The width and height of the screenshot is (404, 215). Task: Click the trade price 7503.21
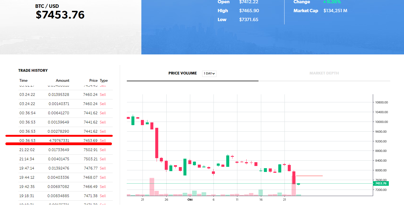91,159
